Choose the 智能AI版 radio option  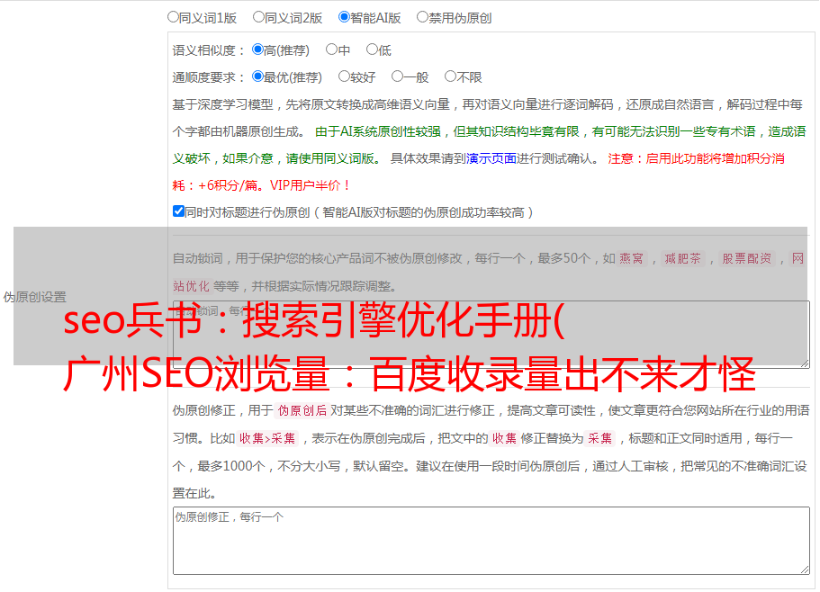coord(344,17)
